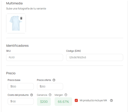Click the $200 Ganancia value box
The image size is (128, 112).
coord(44,102)
